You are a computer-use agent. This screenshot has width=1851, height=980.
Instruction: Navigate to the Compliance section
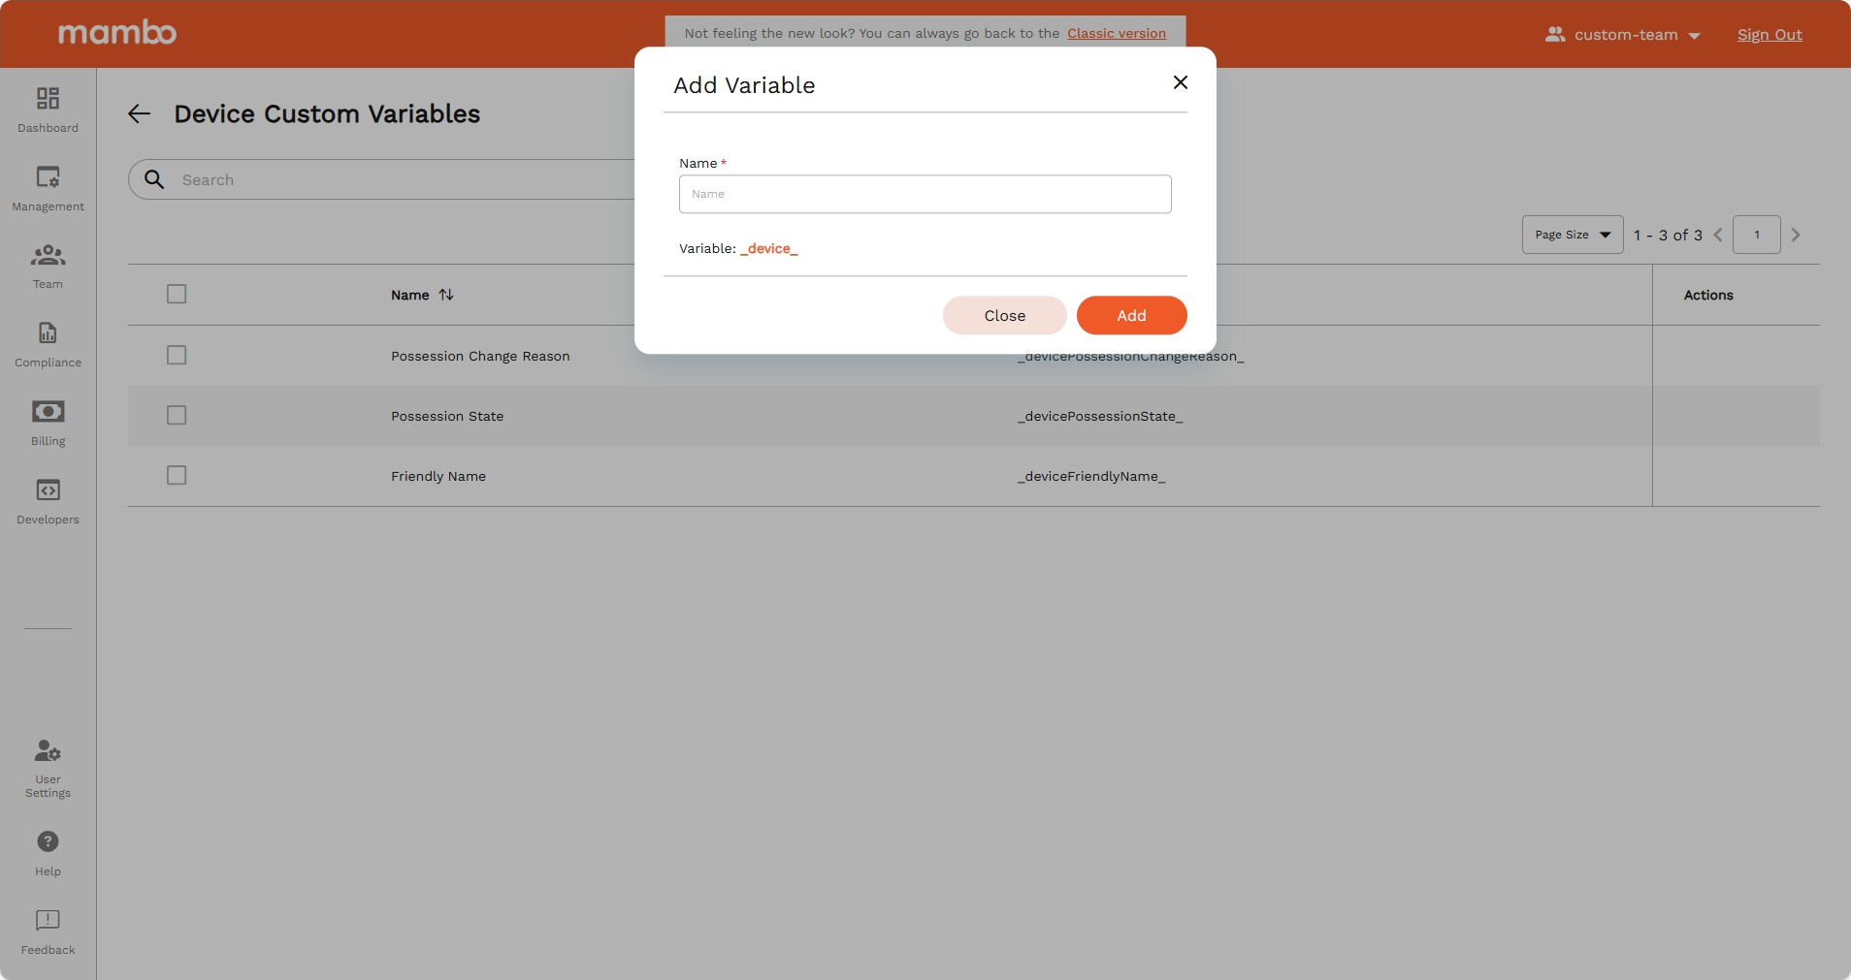(x=47, y=342)
